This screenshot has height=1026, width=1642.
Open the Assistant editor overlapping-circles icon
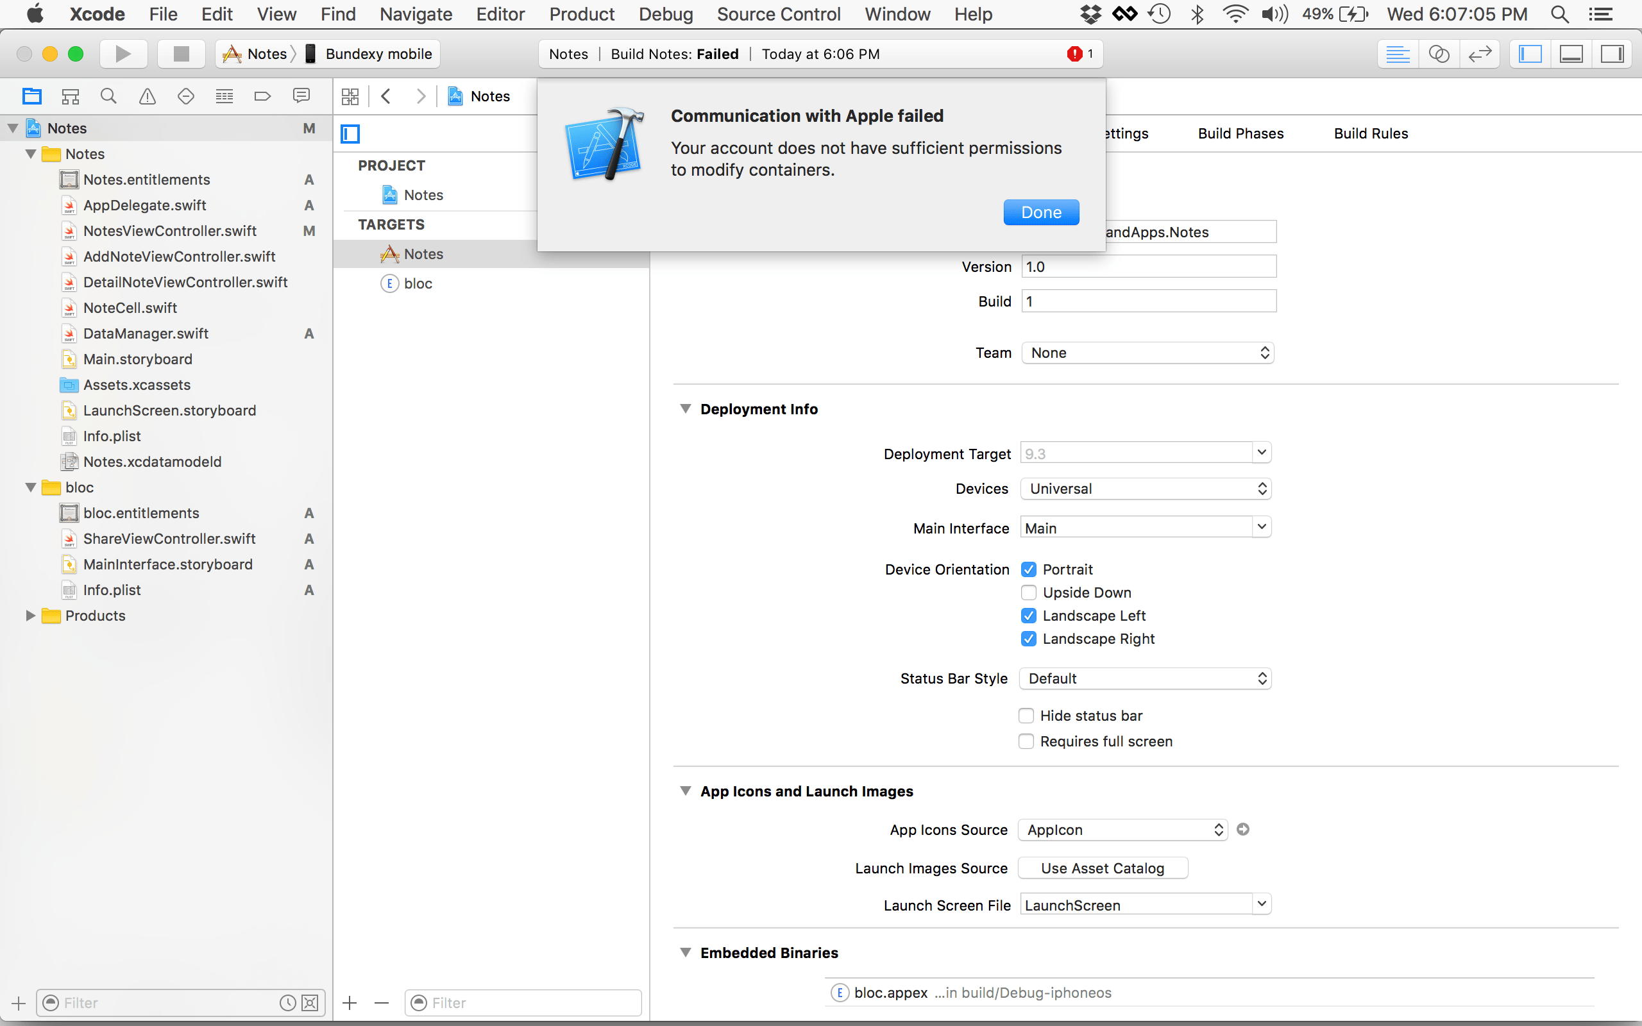(1439, 54)
